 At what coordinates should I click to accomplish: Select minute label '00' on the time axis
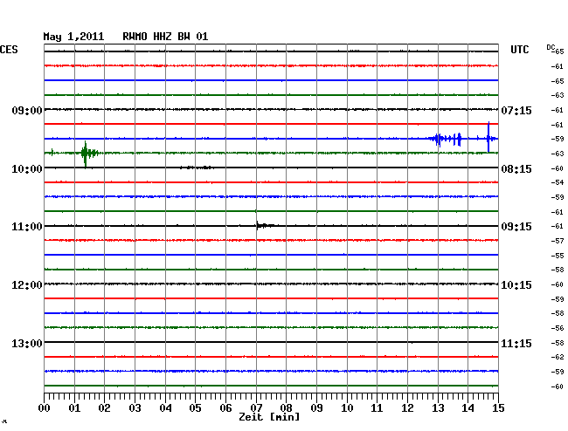(45, 407)
